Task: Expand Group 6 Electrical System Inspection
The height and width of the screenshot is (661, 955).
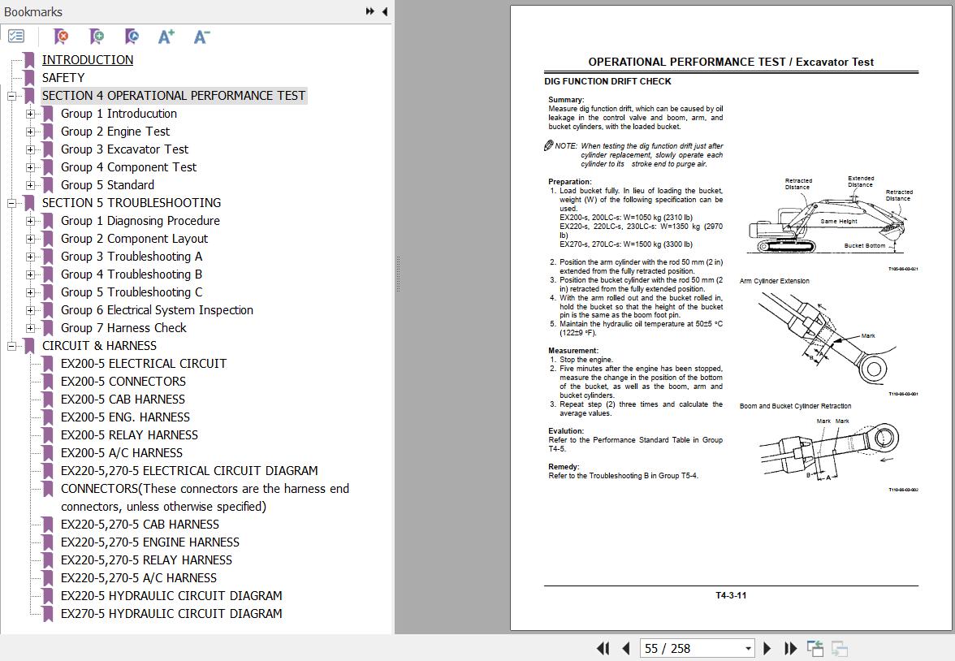Action: 30,310
